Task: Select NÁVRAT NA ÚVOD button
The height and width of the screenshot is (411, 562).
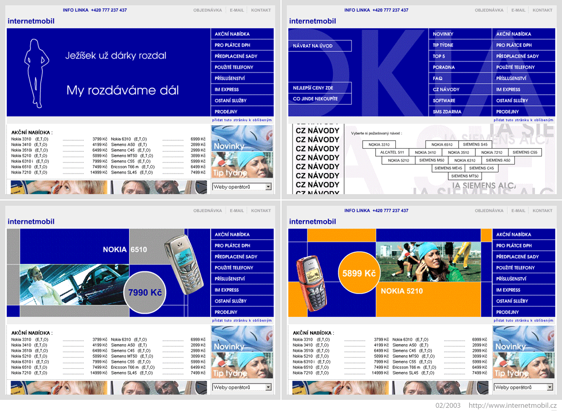Action: pos(320,46)
